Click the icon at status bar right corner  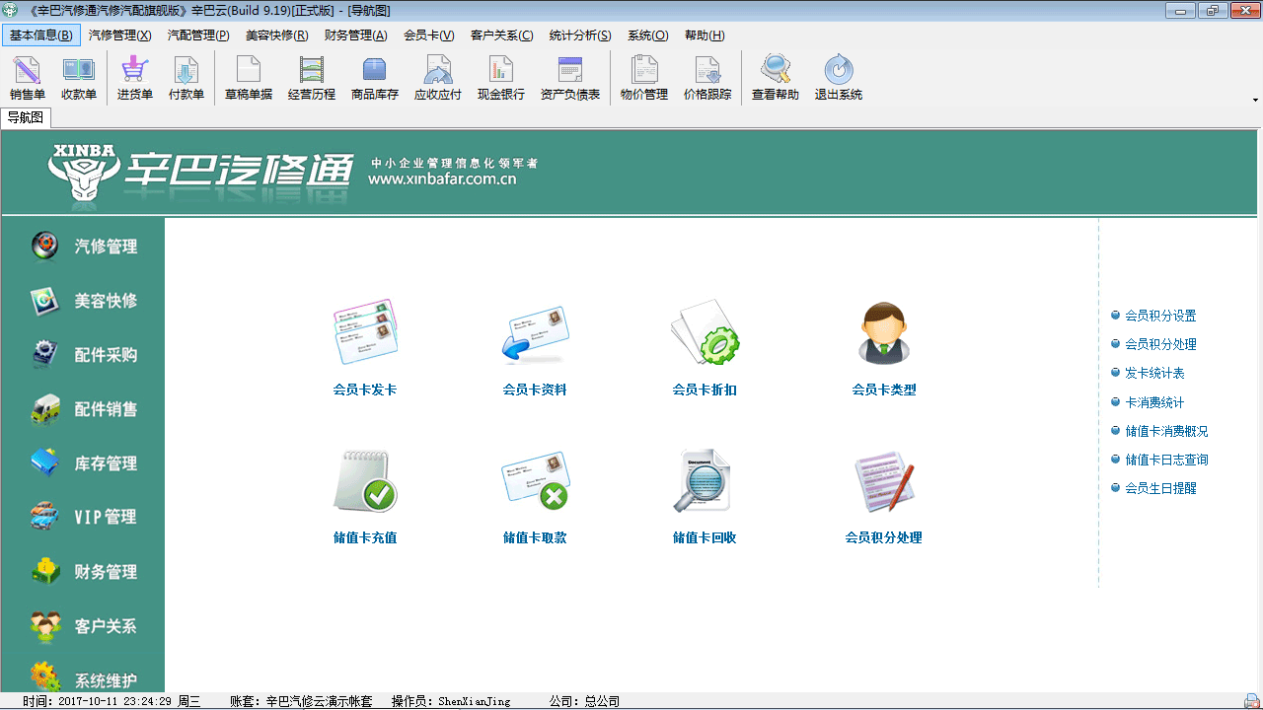coord(1252,701)
